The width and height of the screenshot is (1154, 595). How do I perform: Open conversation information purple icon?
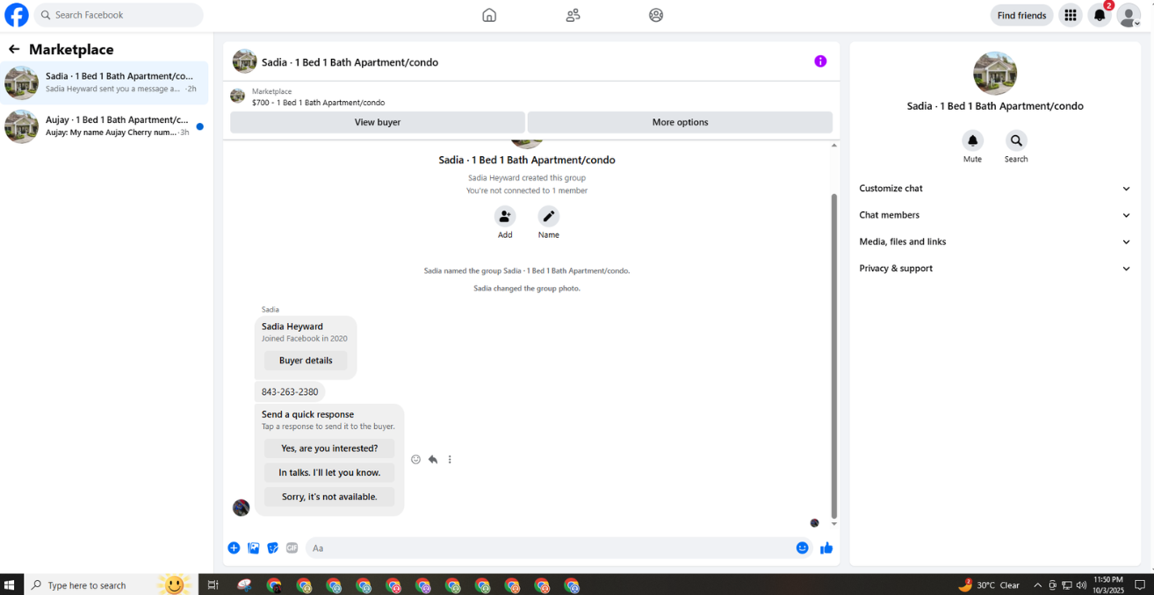point(820,61)
